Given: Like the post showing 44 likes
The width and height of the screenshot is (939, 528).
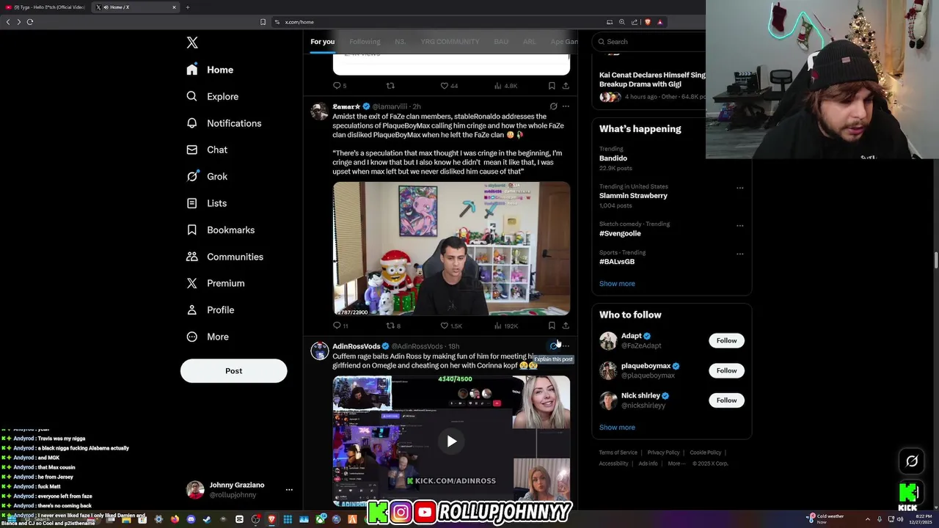Looking at the screenshot, I should [x=449, y=86].
